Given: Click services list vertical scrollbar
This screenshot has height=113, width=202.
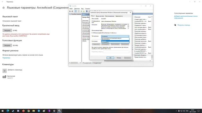Looking at the screenshot, I should point(152,38).
